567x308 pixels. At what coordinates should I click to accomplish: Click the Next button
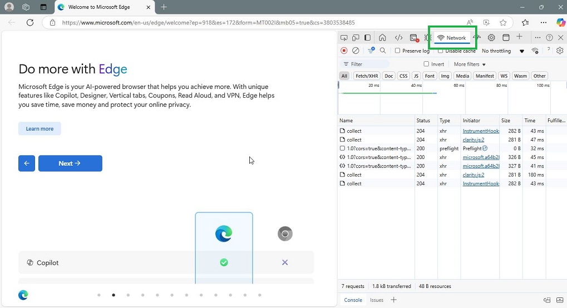[x=70, y=163]
